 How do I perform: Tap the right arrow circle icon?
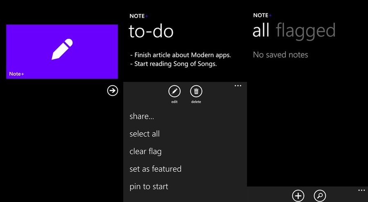click(113, 90)
